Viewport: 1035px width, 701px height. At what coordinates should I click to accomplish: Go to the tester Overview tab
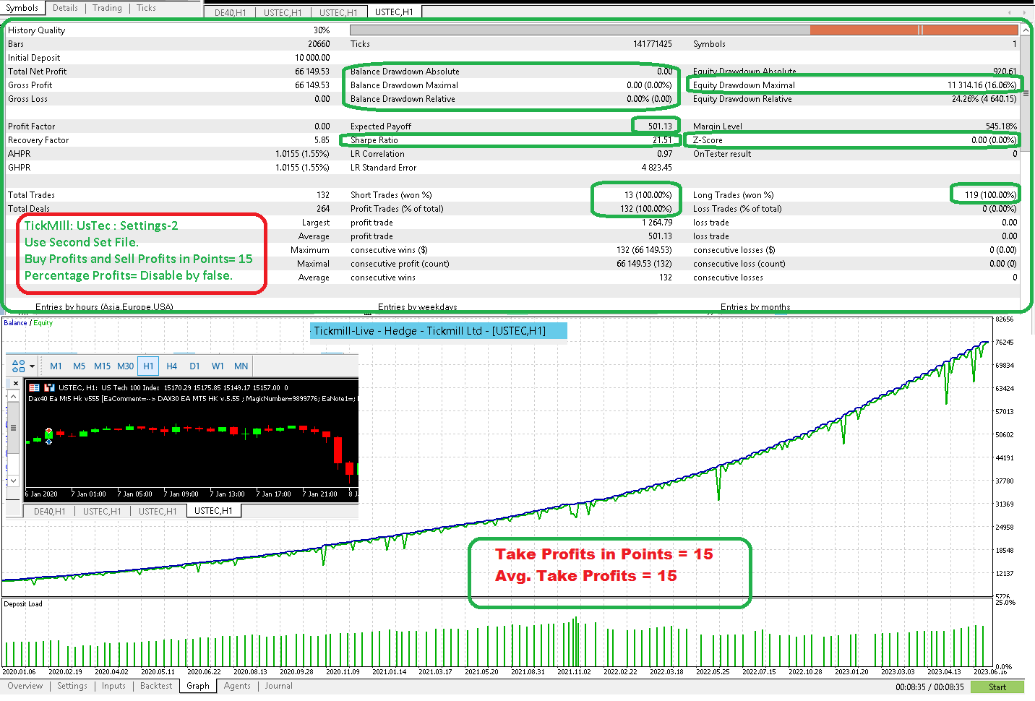[x=25, y=687]
